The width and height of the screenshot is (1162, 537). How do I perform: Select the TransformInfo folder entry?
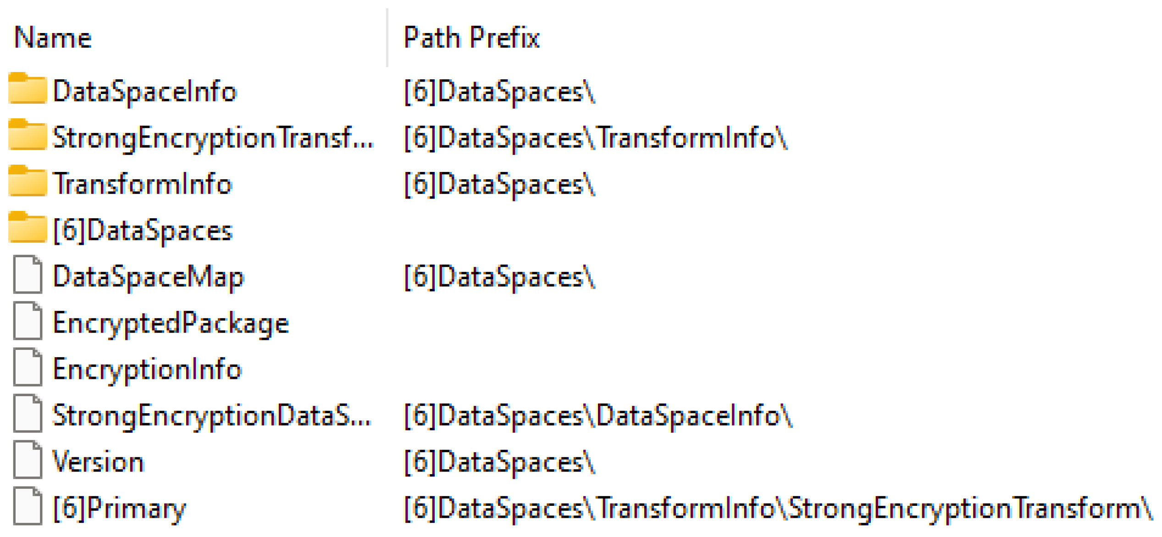(x=143, y=184)
